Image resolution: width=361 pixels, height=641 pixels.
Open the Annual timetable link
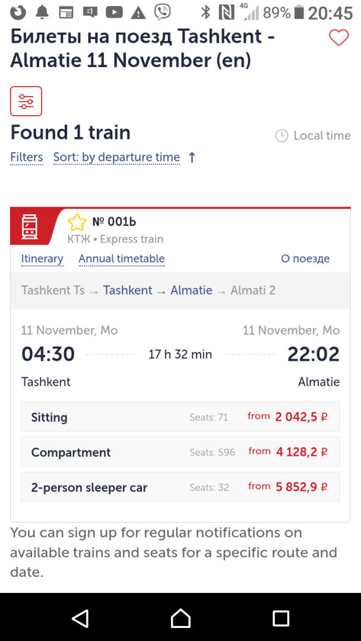(x=122, y=259)
